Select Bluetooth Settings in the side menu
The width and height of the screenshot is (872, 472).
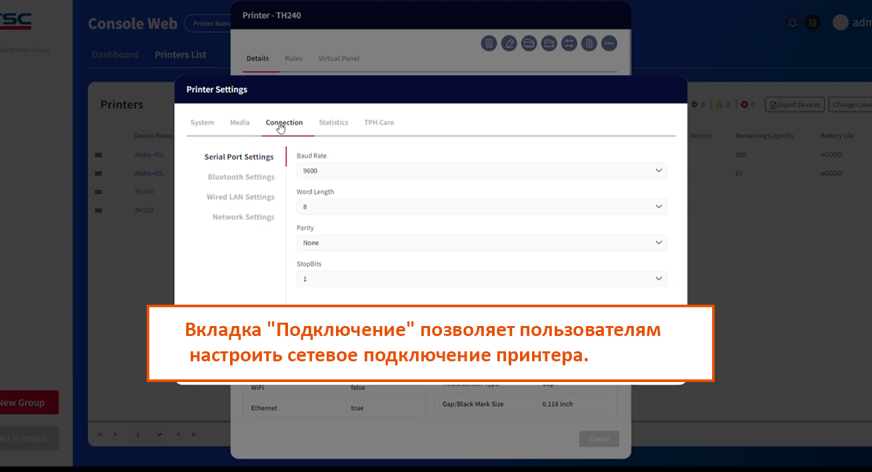241,177
